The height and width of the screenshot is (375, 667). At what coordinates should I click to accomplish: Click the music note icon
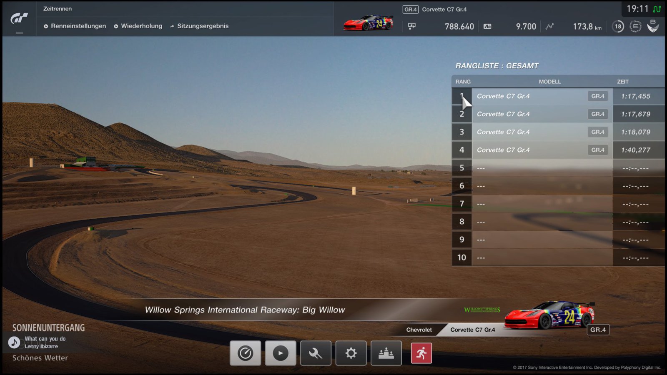pyautogui.click(x=14, y=342)
